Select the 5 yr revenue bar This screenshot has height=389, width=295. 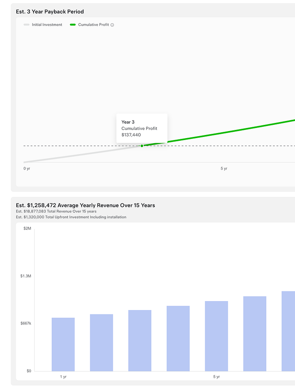click(216, 336)
